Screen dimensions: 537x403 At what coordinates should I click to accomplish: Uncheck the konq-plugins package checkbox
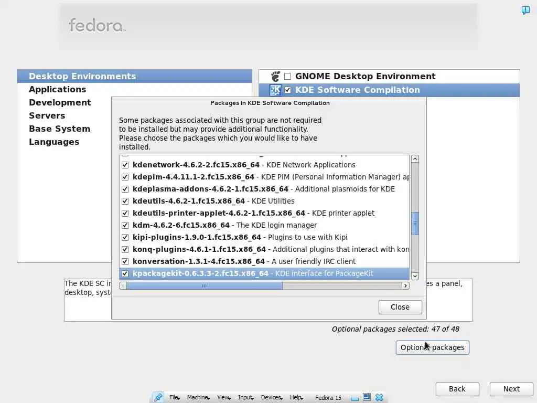click(x=125, y=249)
